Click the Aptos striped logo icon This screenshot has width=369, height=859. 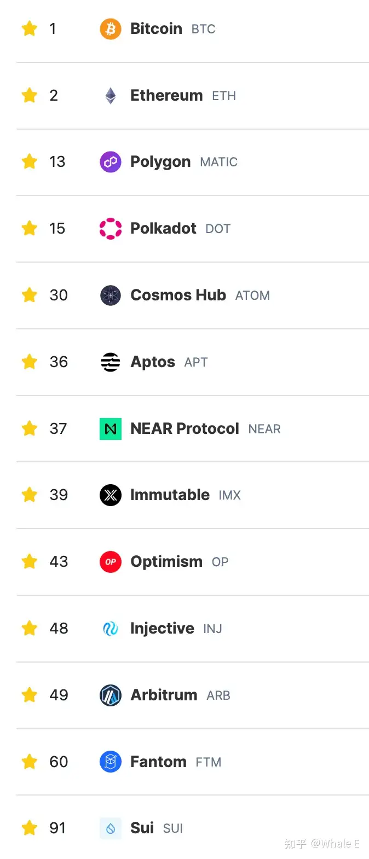[x=111, y=362]
